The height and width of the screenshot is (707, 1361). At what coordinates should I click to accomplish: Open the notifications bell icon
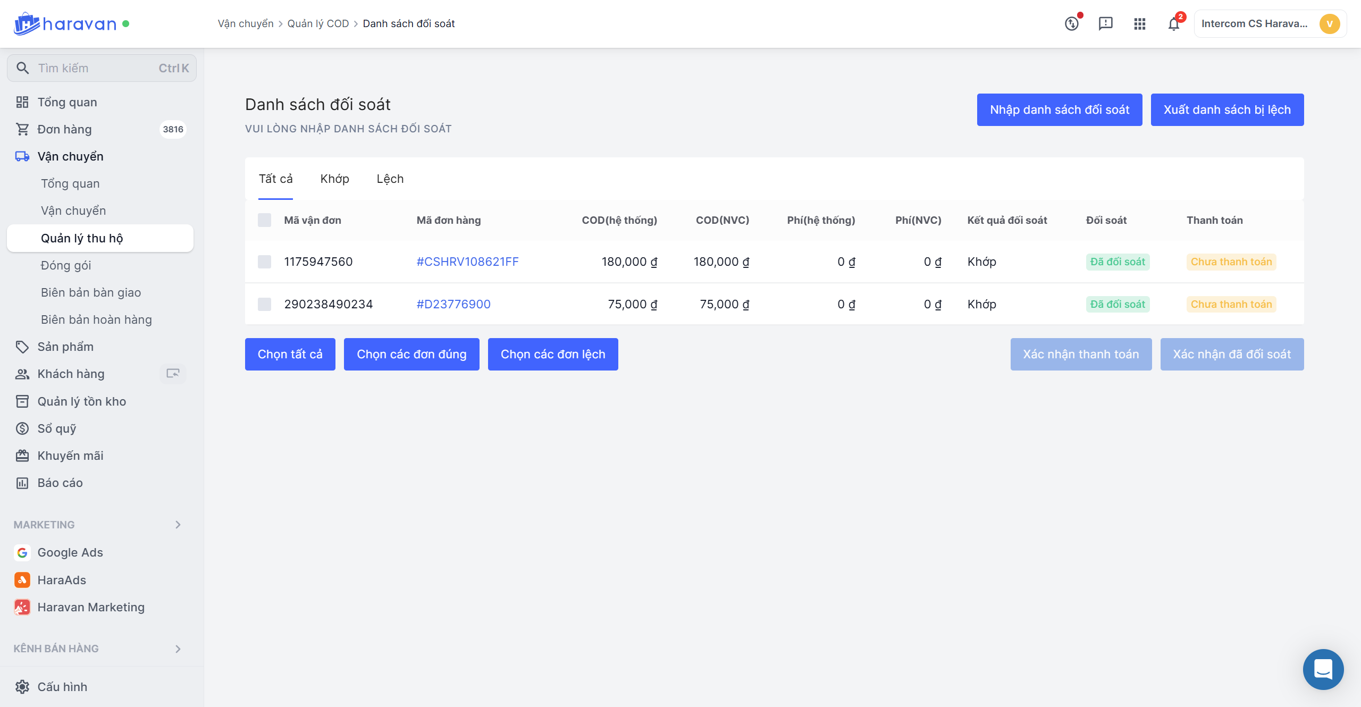point(1173,24)
